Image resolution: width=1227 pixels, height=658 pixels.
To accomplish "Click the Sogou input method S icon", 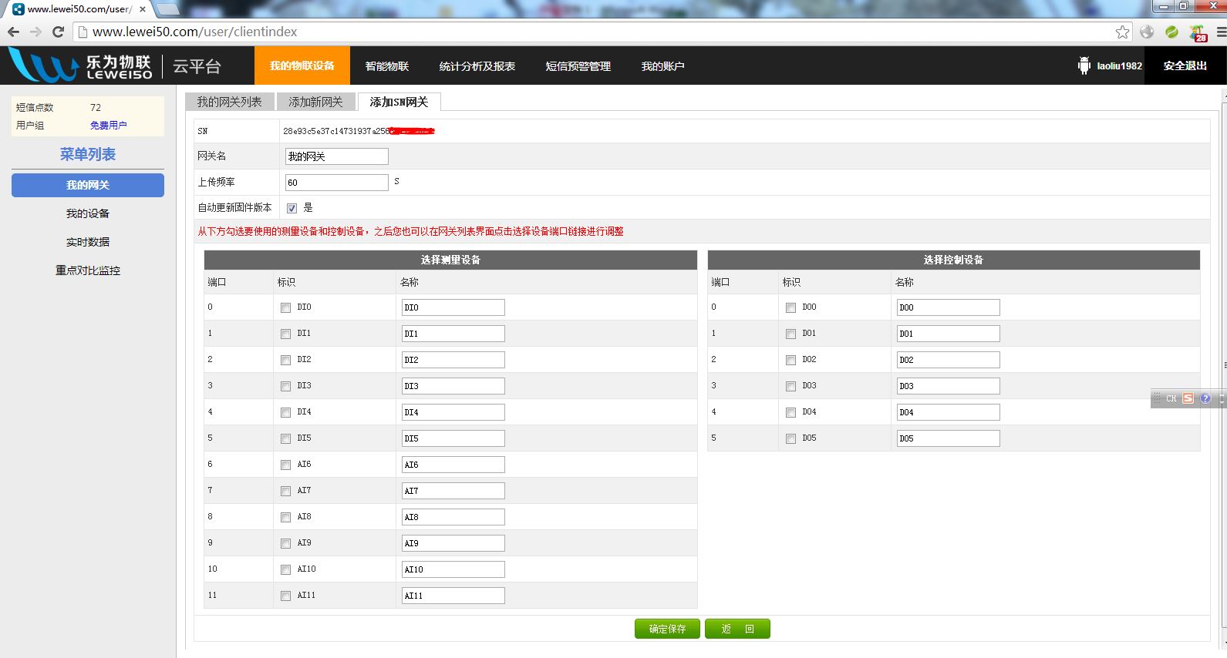I will pos(1188,398).
